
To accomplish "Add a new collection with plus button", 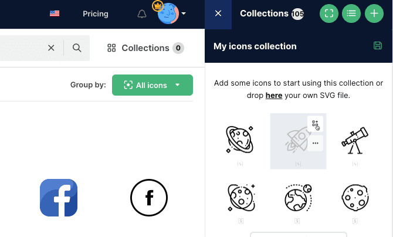I will click(374, 13).
